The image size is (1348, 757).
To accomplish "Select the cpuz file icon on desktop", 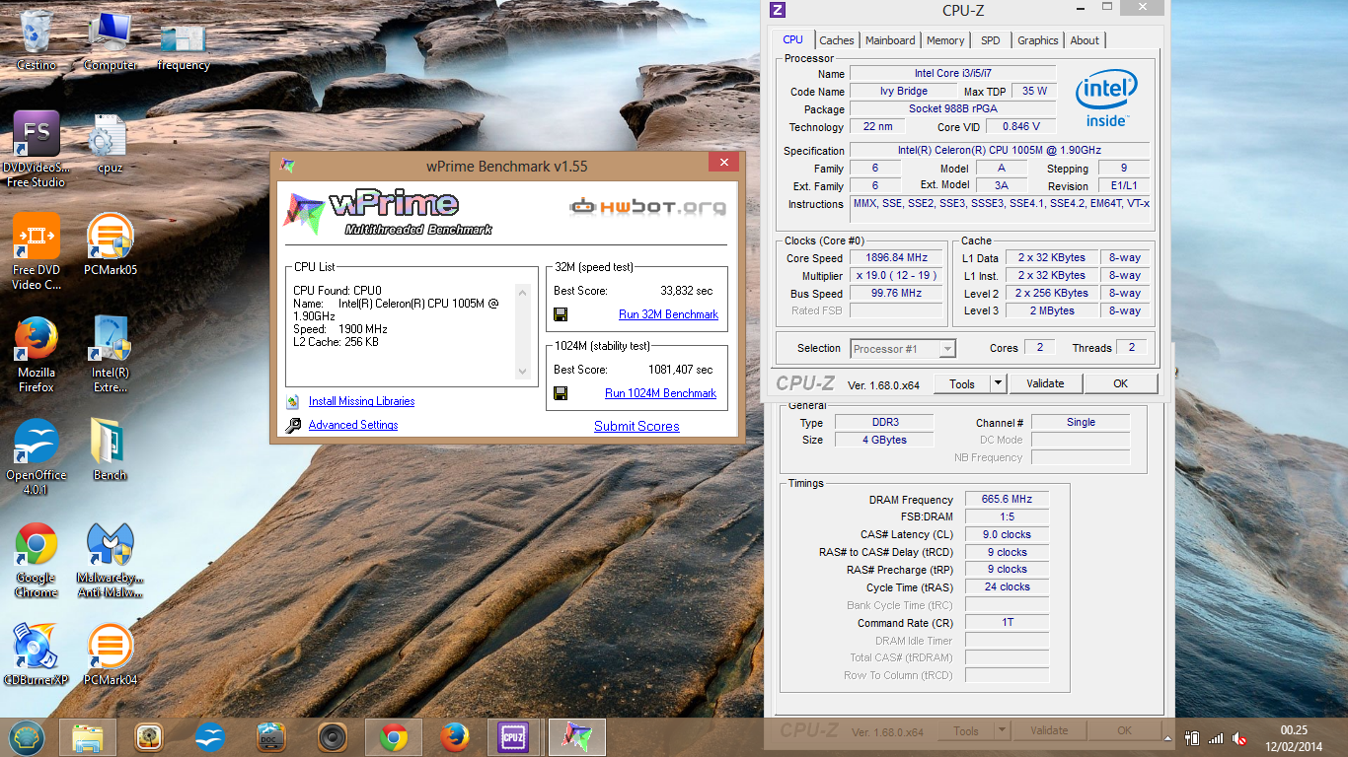I will (x=111, y=144).
